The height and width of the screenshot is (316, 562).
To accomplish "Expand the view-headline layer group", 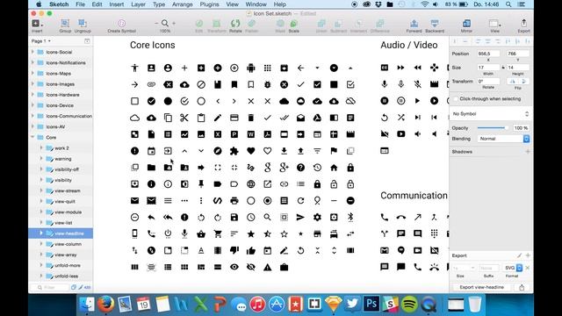I will [x=41, y=233].
